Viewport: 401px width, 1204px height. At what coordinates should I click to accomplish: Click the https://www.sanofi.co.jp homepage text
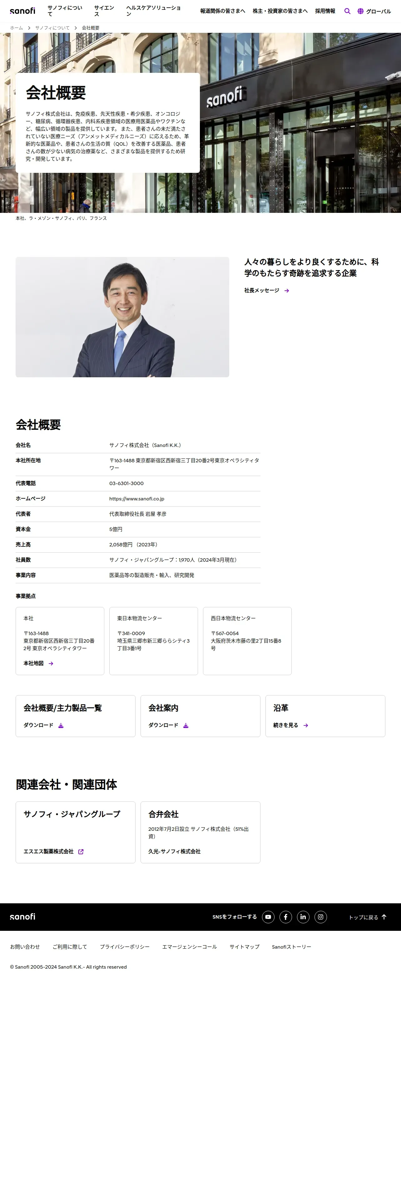[x=137, y=499]
